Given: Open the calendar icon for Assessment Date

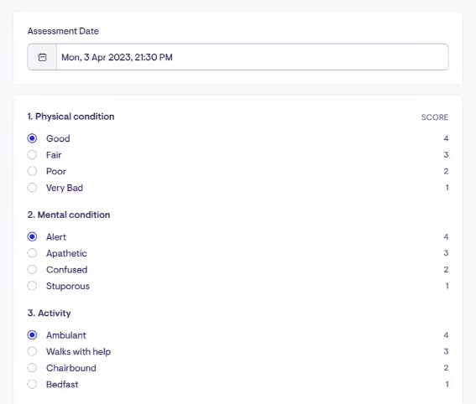Looking at the screenshot, I should pos(42,57).
